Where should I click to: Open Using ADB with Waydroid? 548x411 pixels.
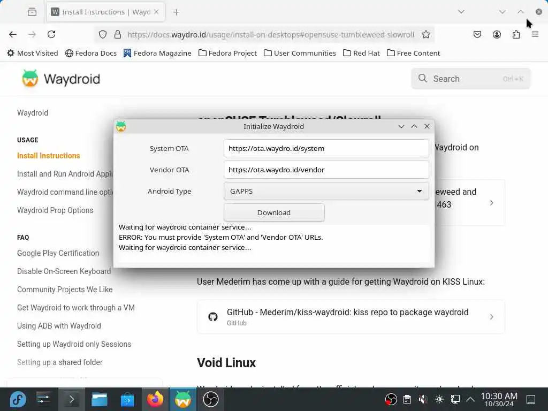[x=59, y=326]
